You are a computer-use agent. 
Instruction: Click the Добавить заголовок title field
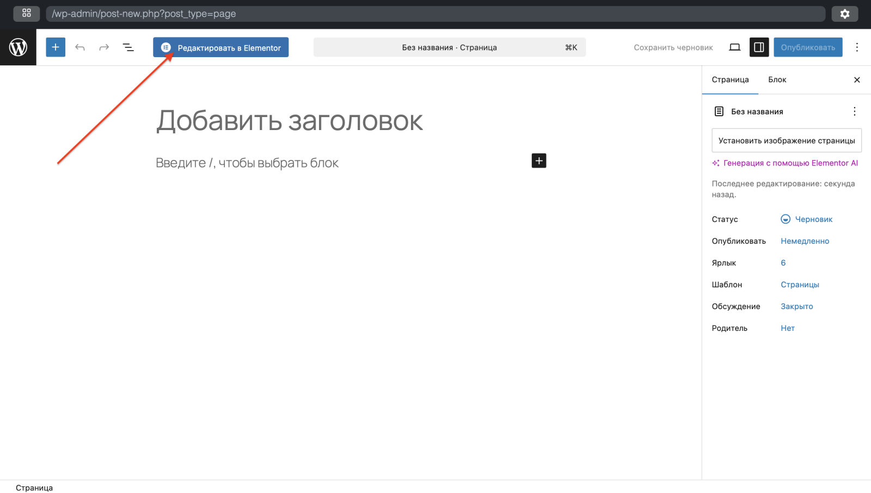290,121
